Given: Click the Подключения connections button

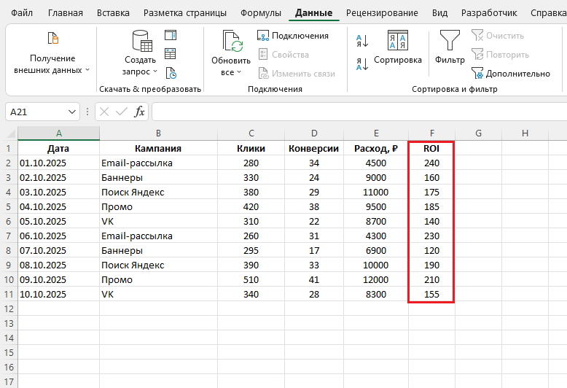Looking at the screenshot, I should pos(293,36).
